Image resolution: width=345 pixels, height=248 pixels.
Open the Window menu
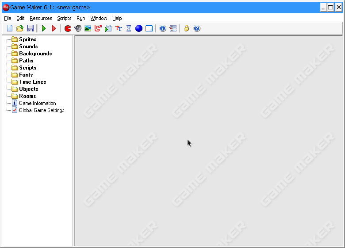99,18
